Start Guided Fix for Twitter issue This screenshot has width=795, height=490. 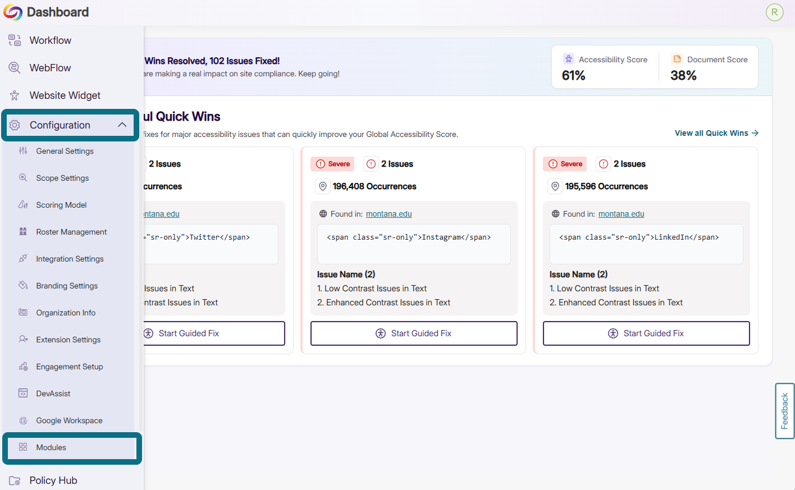[214, 333]
